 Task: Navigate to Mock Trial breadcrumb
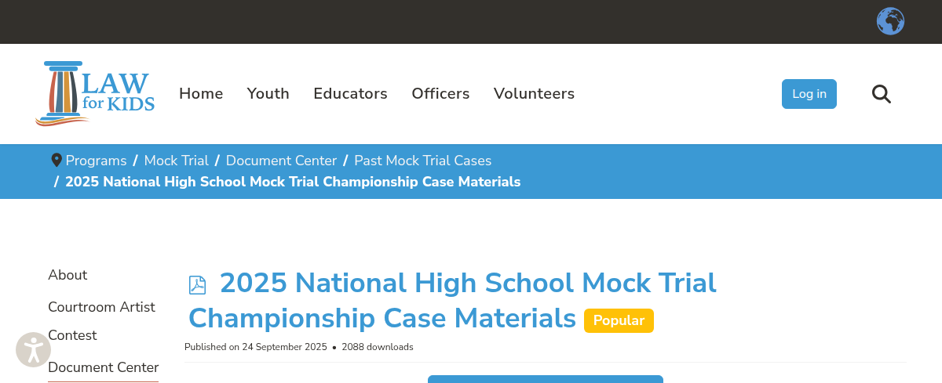[x=176, y=161]
